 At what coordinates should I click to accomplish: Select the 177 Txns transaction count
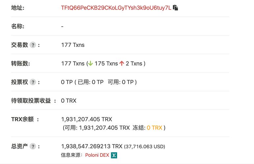pyautogui.click(x=73, y=45)
